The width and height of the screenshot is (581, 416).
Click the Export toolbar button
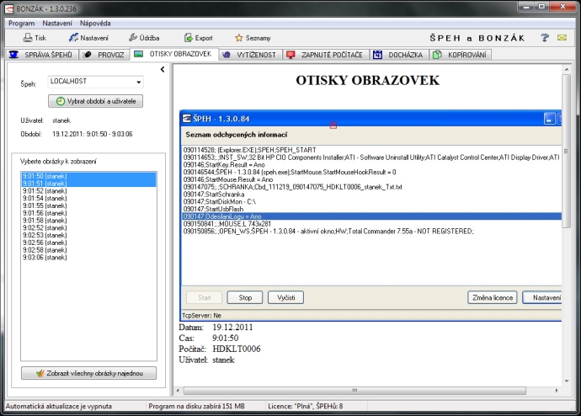[x=198, y=38]
